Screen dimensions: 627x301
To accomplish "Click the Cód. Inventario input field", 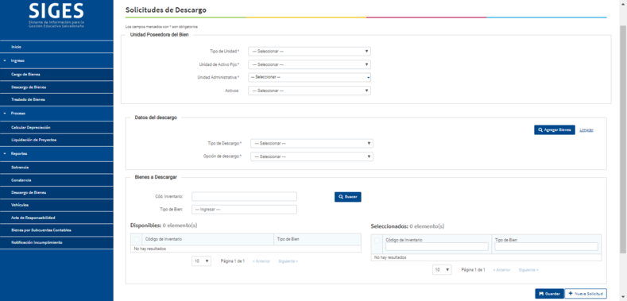I will (244, 197).
